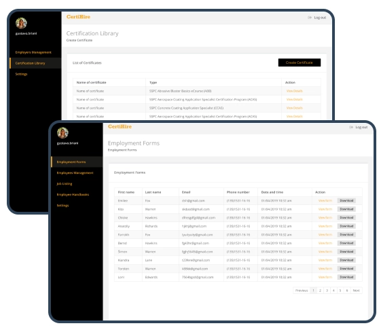Screen dimensions: 379x330
Task: Open Job Listing from the sidebar
Action: 65,183
